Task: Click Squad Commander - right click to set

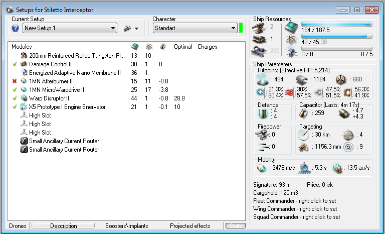Action: pyautogui.click(x=297, y=217)
